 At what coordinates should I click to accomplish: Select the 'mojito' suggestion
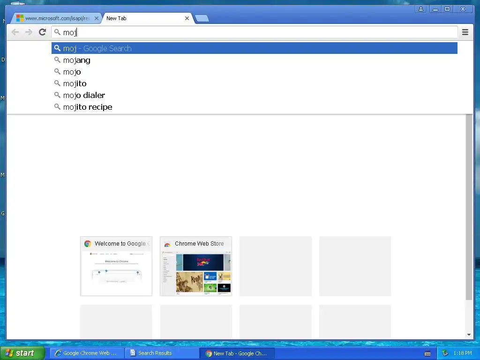pos(255,83)
